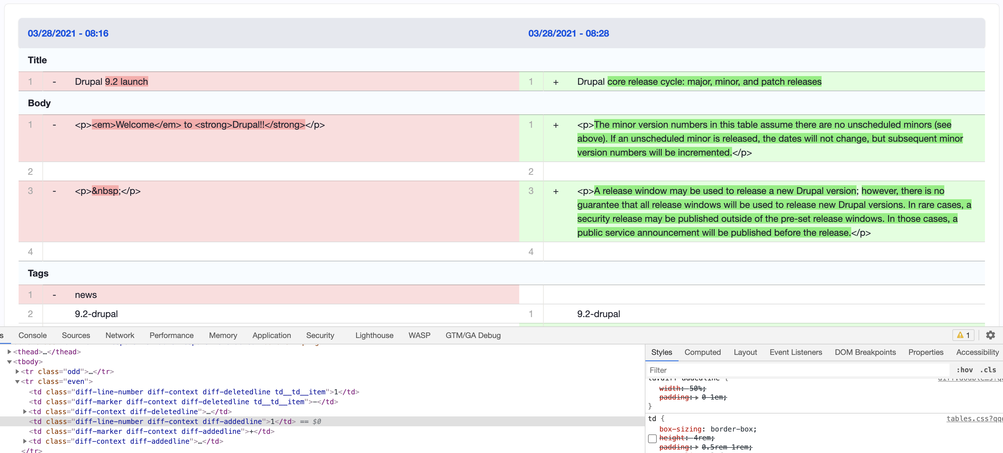Image resolution: width=1003 pixels, height=453 pixels.
Task: Uncheck the height: 4rem style property
Action: point(653,438)
